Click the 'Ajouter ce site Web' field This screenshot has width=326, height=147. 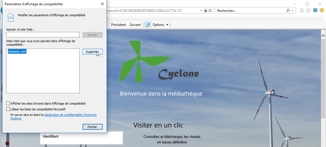click(43, 35)
